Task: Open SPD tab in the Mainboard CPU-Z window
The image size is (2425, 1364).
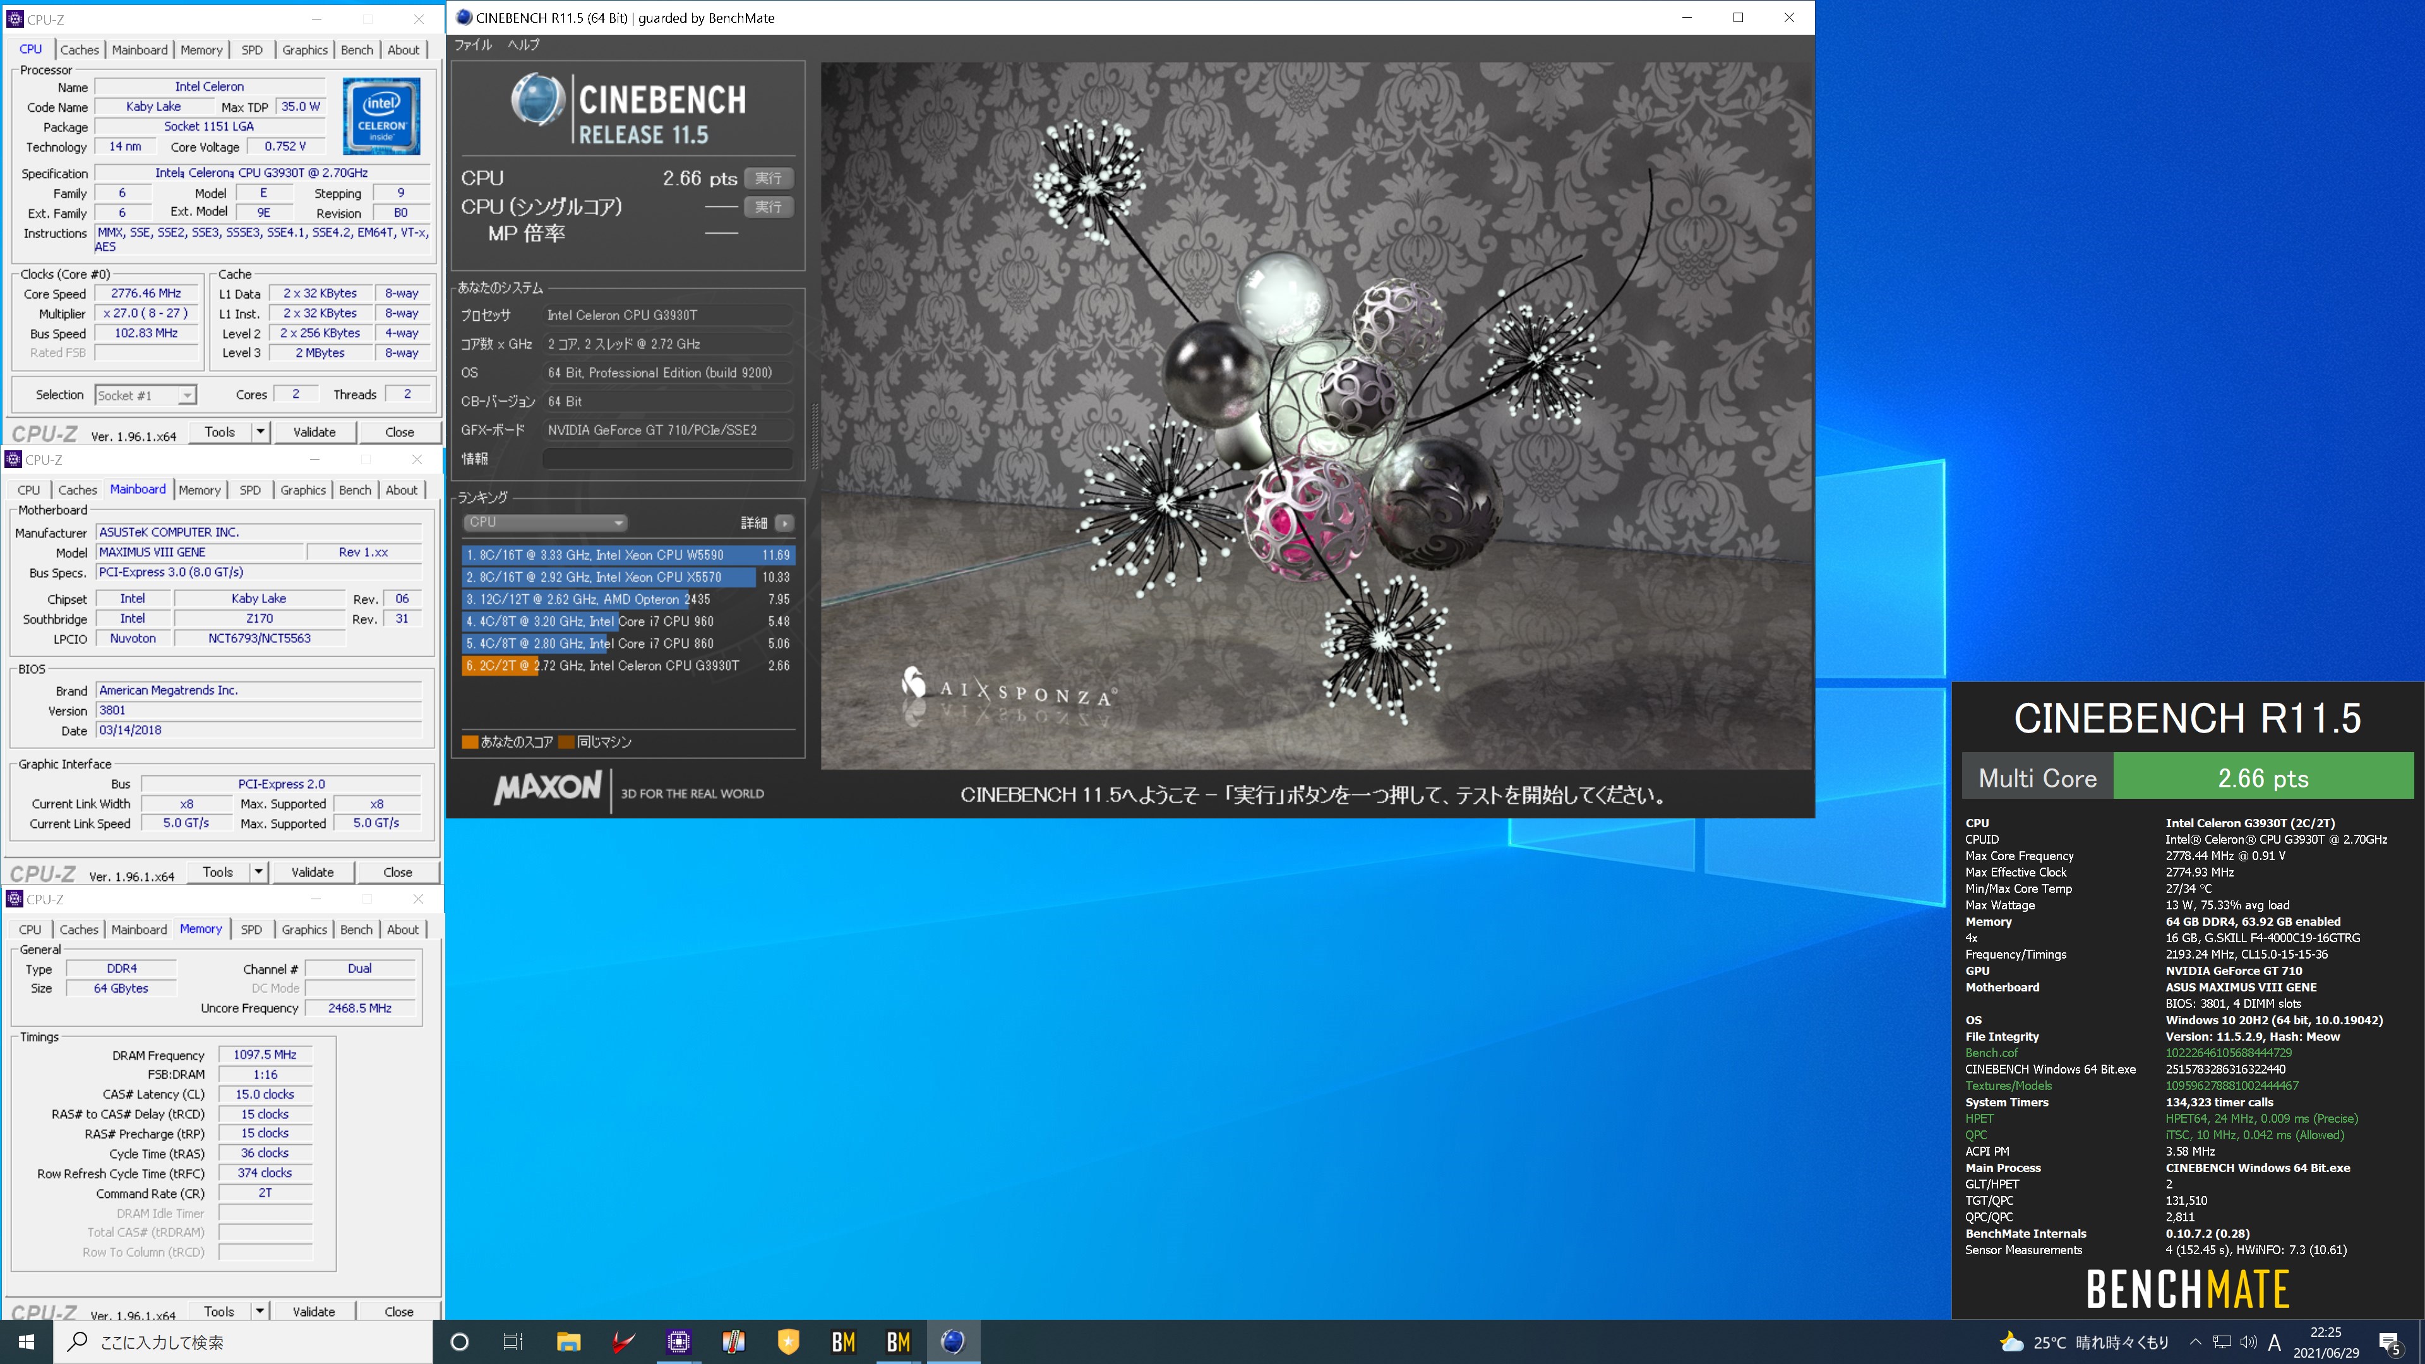Action: 249,491
